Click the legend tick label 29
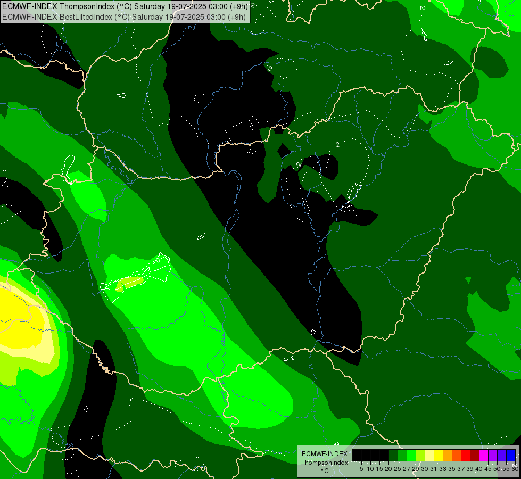 pyautogui.click(x=416, y=469)
